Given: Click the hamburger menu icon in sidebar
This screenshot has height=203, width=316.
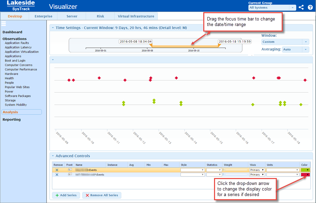Looking at the screenshot, I should [x=3, y=24].
